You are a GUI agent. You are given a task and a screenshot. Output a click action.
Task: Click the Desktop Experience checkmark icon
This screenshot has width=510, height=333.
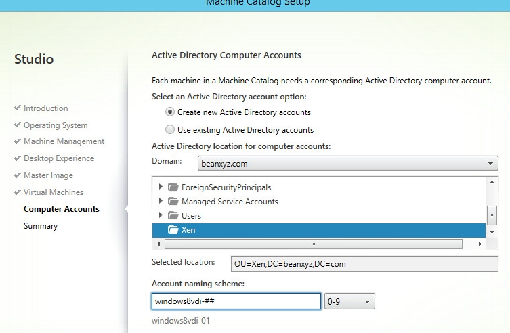[x=18, y=158]
